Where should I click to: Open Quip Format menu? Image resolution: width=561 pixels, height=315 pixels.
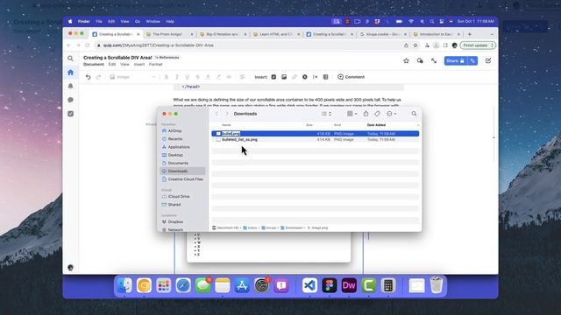(156, 64)
